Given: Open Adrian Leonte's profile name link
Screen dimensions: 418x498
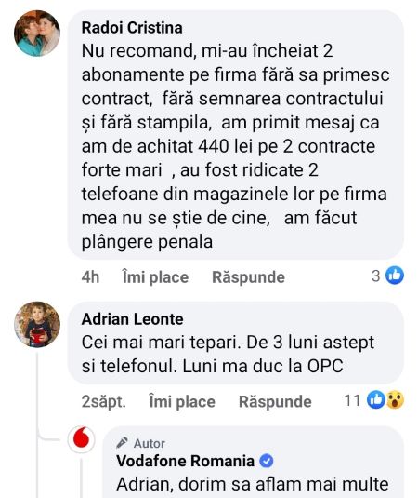Looking at the screenshot, I should point(132,319).
